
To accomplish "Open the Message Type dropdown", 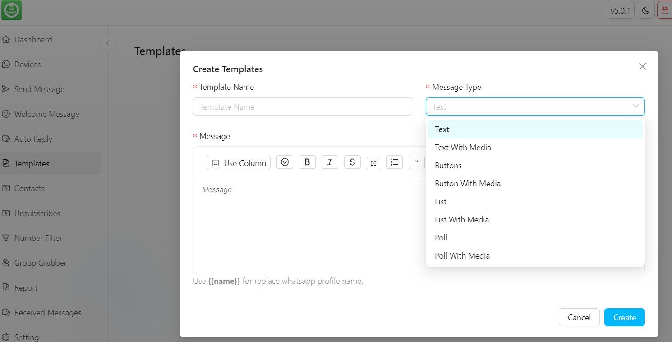I will (535, 106).
